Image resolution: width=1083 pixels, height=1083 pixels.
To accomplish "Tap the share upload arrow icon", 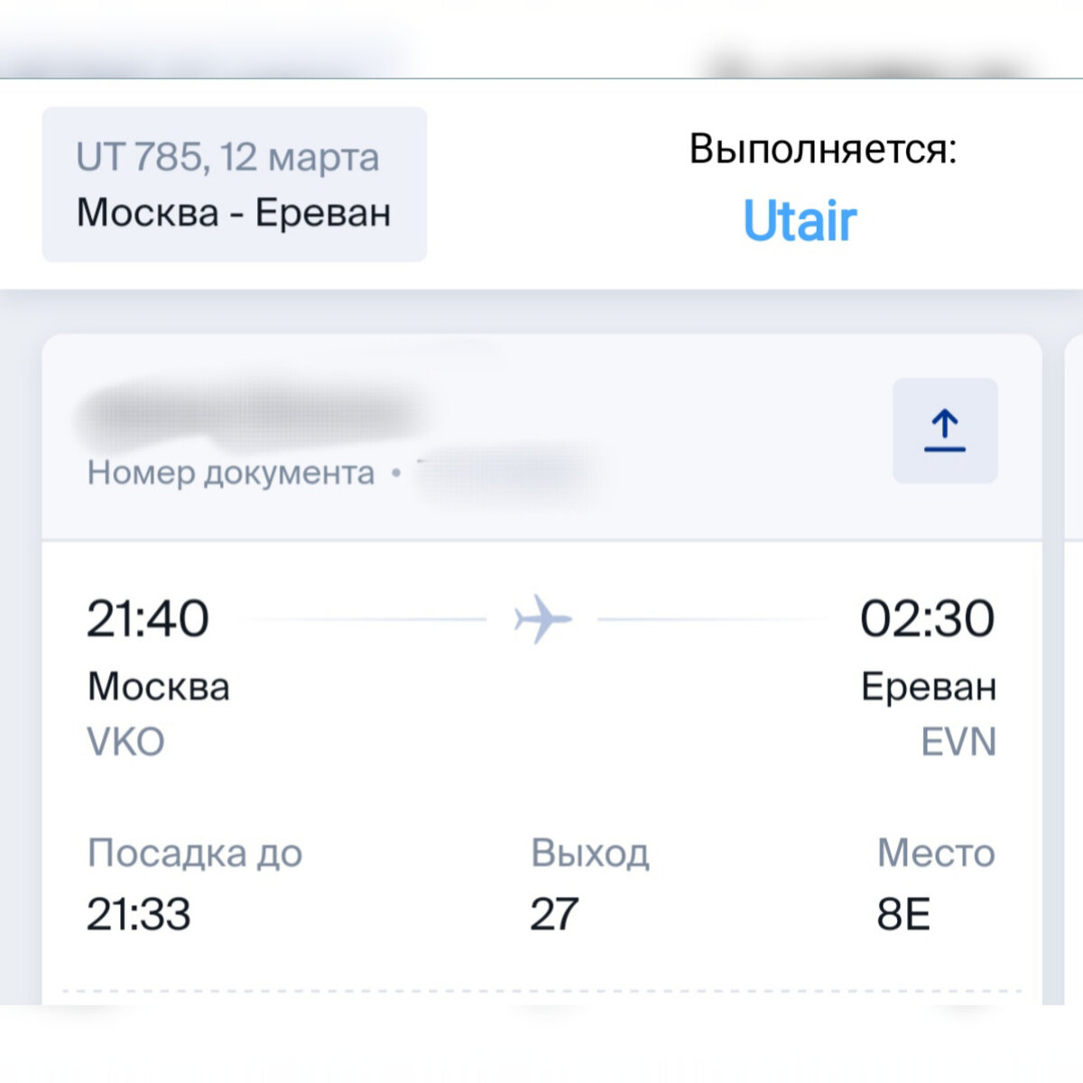I will [x=945, y=430].
